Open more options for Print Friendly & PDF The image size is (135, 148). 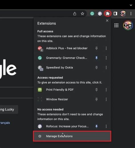106,90
